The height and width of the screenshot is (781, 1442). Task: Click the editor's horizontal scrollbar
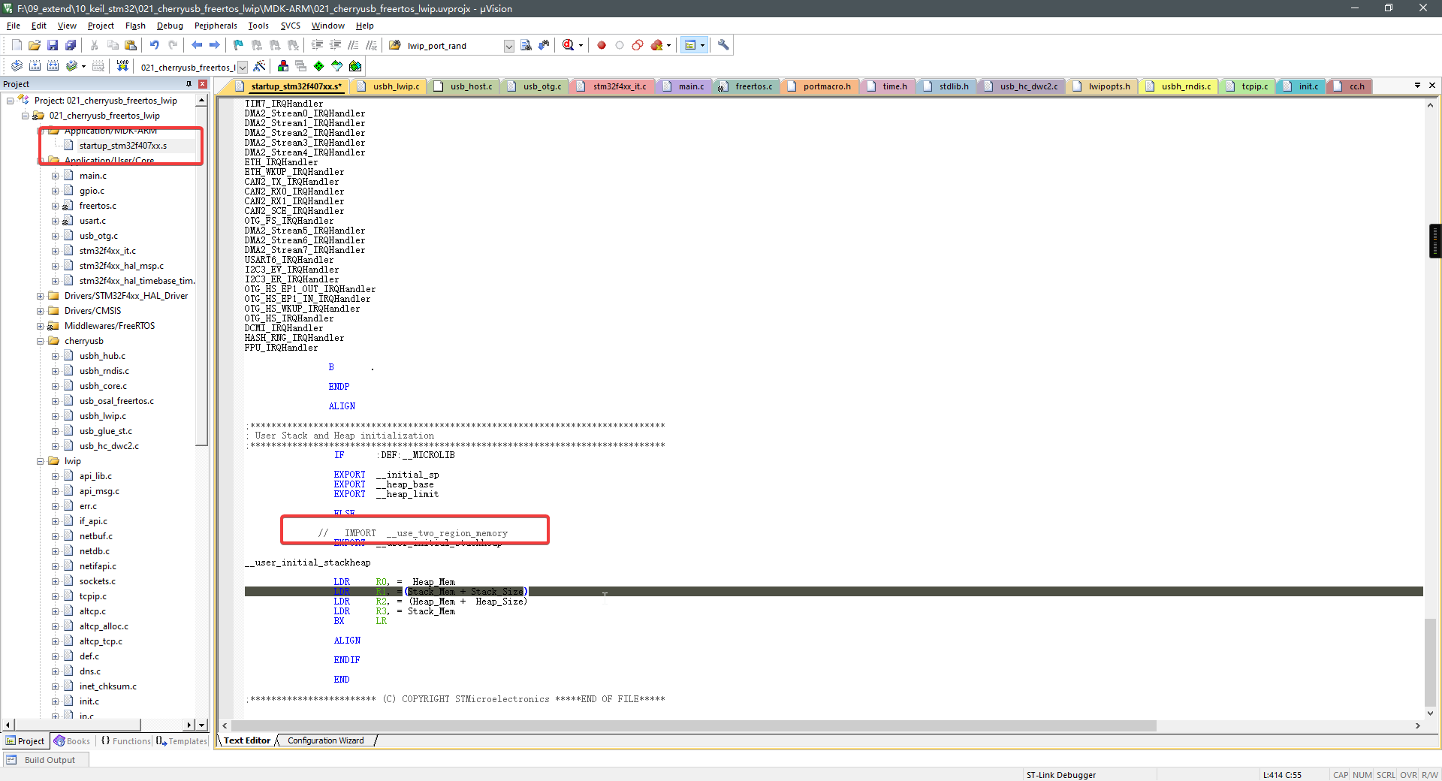click(x=676, y=726)
